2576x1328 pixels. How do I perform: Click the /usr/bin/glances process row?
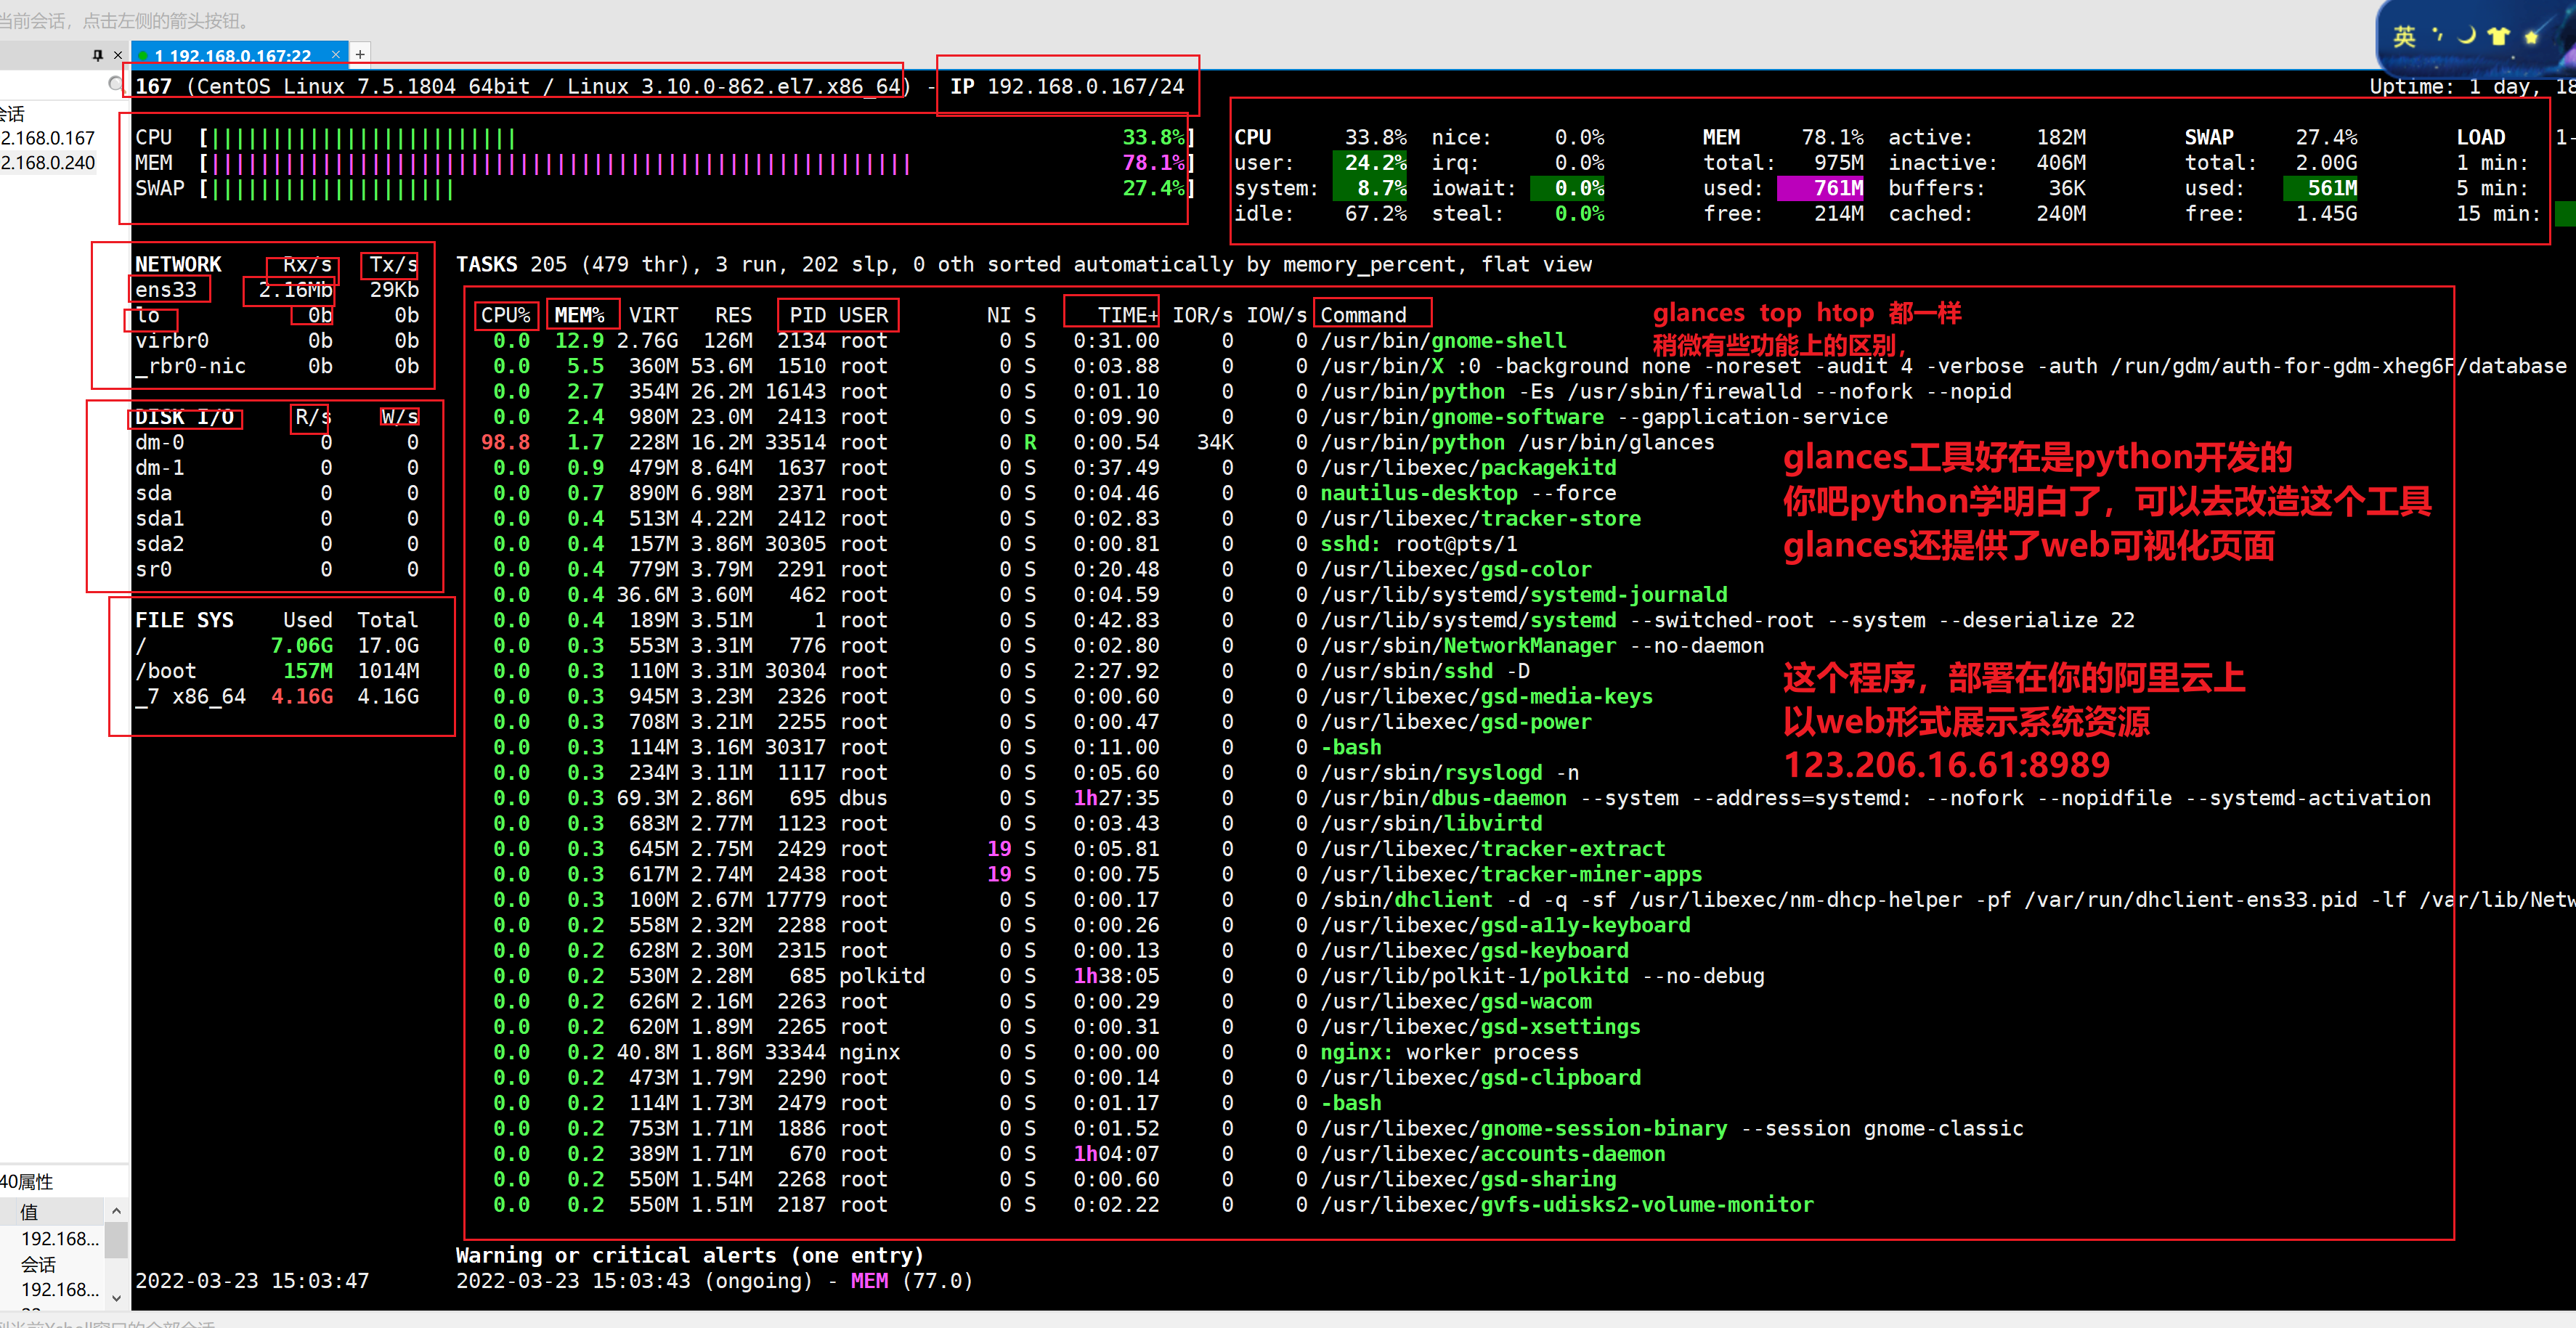coord(1097,442)
